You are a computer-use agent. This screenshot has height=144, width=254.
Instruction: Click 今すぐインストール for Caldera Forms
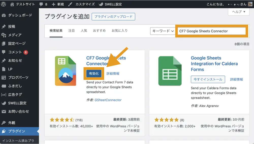click(208, 79)
